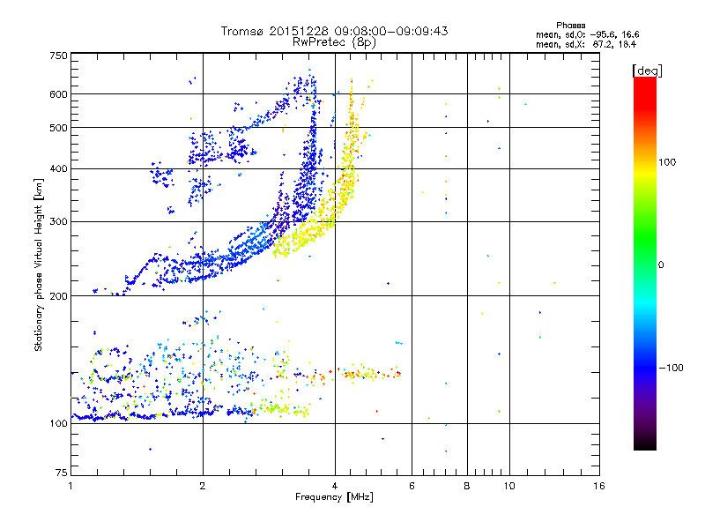Select the '0' label on the color bar

point(661,265)
